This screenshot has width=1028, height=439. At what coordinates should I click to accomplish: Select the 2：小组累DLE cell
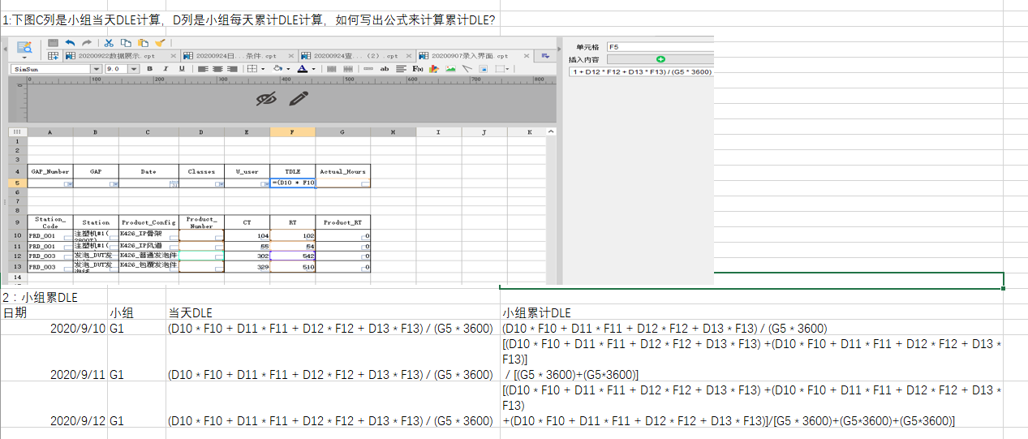[54, 297]
